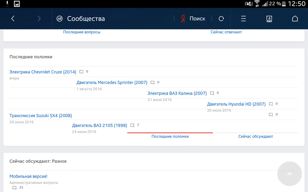Screen dimensions: 308x192
Task: Tap the Сейчас обсуждают: Разное heading
Action: click(x=38, y=161)
